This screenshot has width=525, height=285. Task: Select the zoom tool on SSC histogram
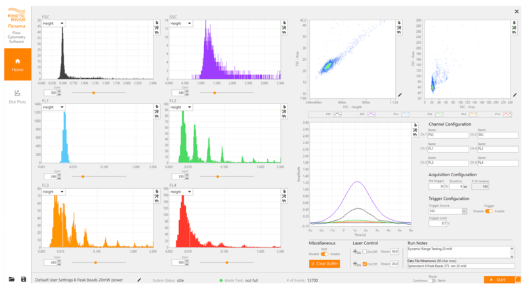pos(284,28)
